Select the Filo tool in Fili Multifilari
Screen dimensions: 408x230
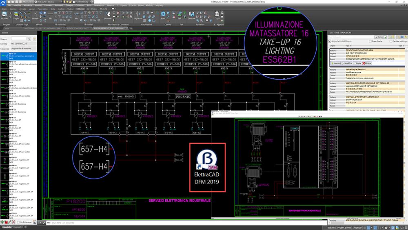point(51,15)
